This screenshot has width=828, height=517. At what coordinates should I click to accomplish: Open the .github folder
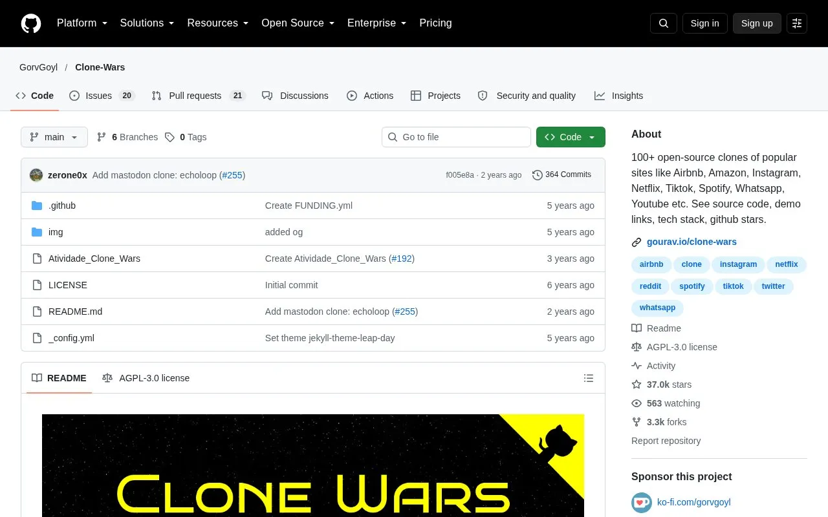pyautogui.click(x=62, y=206)
